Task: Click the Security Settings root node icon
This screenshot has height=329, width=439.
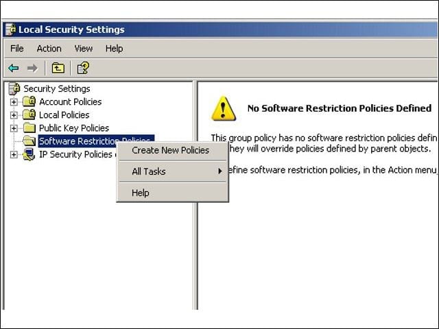Action: coord(14,88)
